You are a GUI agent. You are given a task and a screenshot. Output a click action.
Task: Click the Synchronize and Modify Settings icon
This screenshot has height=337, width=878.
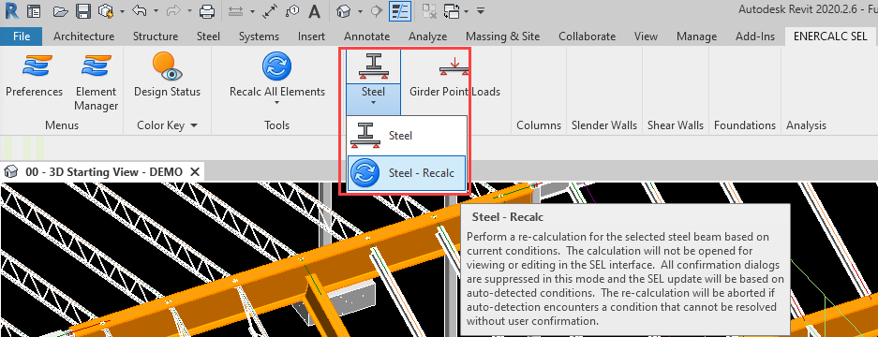pyautogui.click(x=105, y=10)
